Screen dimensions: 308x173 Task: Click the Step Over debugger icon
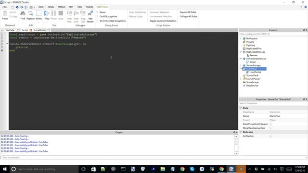pyautogui.click(x=76, y=13)
